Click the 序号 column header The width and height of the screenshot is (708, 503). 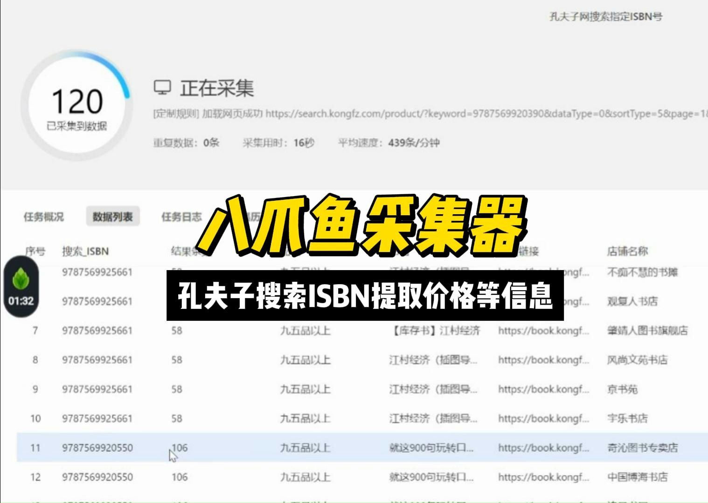coord(35,251)
